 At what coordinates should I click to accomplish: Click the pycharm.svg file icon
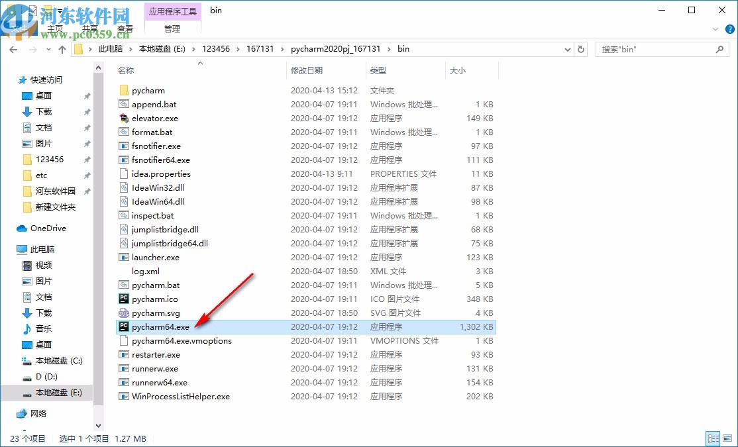click(124, 313)
